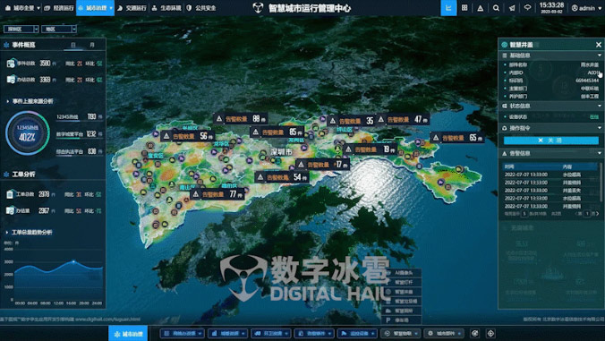Toggle the 停车场 layer option
The height and width of the screenshot is (341, 605).
pos(402,320)
